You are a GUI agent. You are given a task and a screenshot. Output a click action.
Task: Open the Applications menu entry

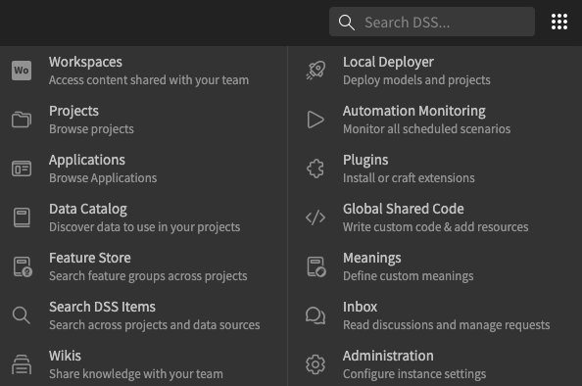[x=87, y=160]
